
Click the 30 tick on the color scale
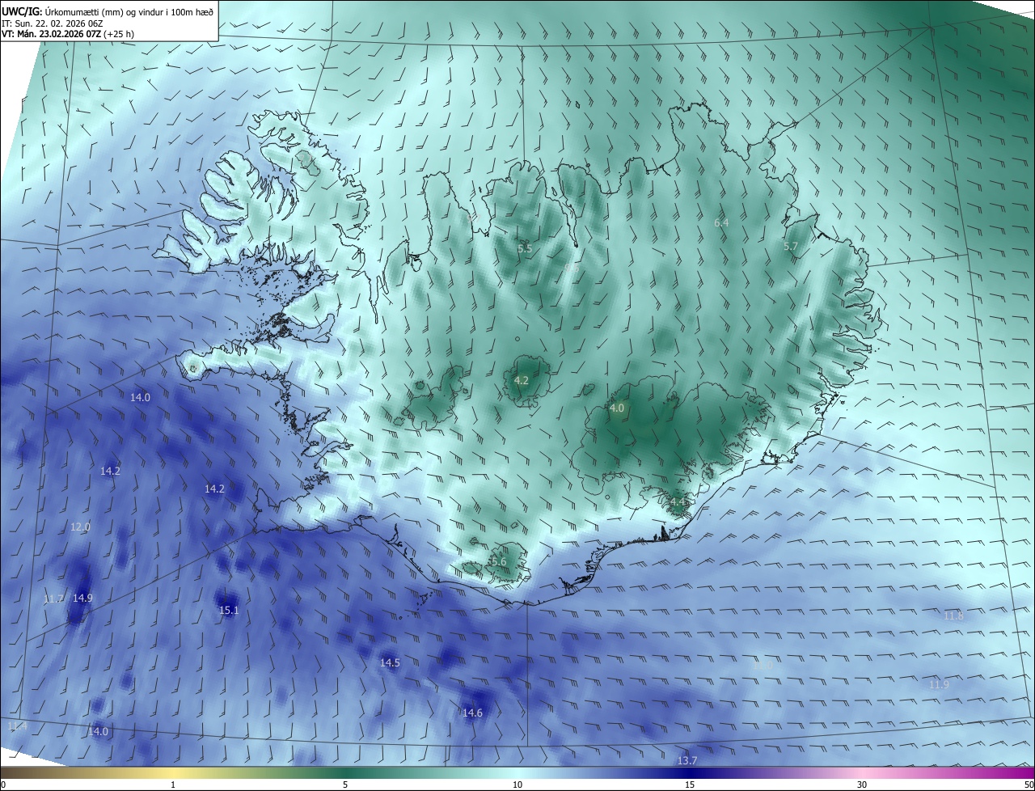pyautogui.click(x=862, y=785)
